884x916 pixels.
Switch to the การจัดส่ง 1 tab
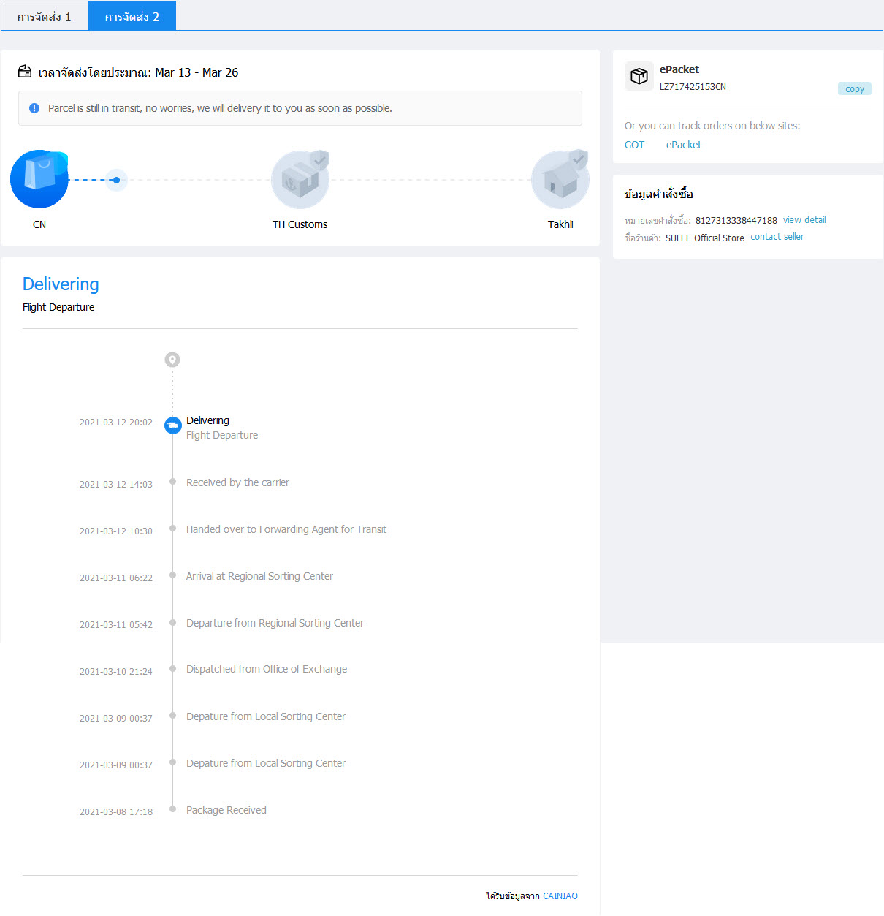click(x=45, y=16)
